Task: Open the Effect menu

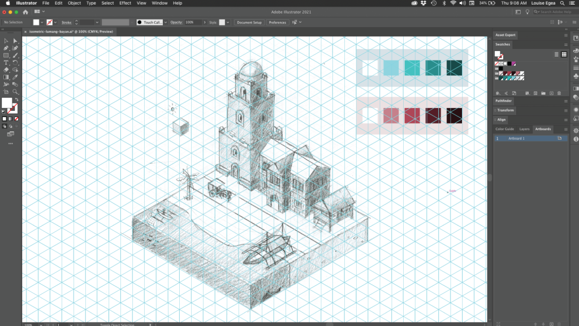Action: coord(125,3)
